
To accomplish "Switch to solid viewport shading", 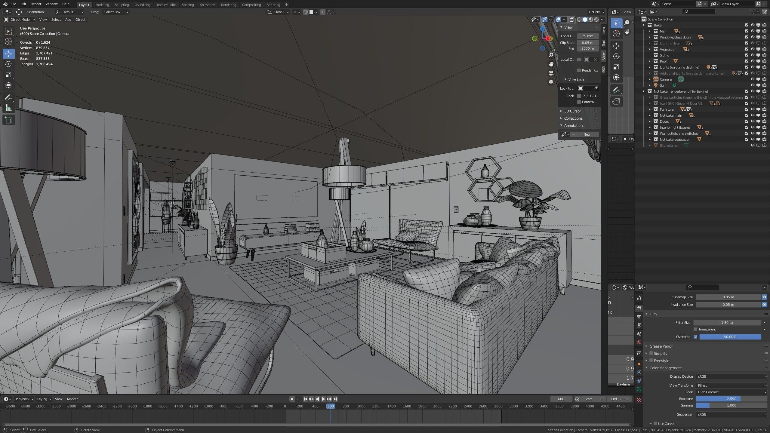I will [585, 20].
